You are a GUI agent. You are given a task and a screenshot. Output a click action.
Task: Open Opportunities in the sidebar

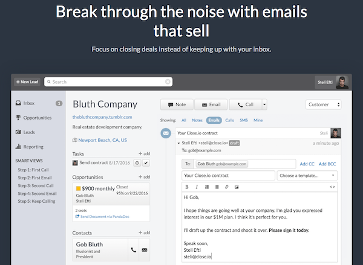click(x=37, y=117)
